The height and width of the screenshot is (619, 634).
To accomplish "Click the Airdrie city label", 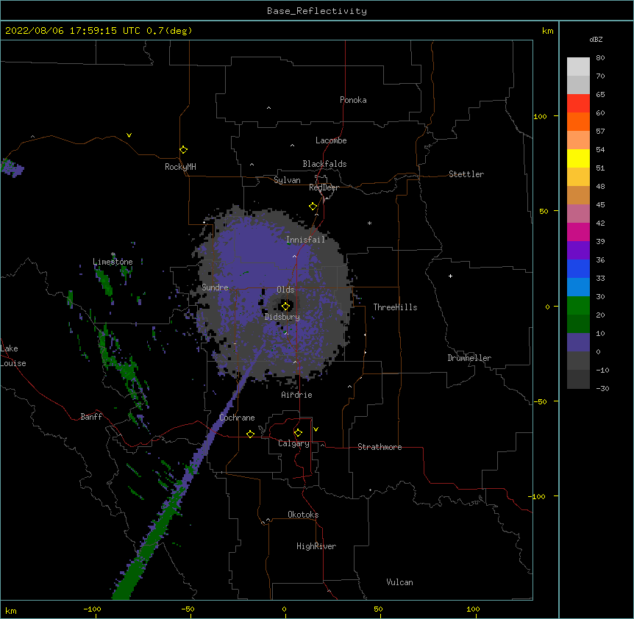I will (x=296, y=395).
